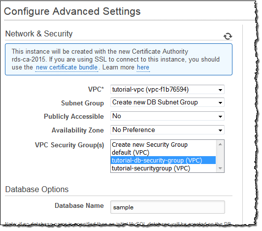Follow the 'here' Learn more link
Viewport: 262px width, 231px height.
143,67
